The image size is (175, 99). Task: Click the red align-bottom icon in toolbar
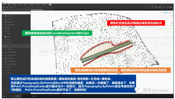pos(44,7)
